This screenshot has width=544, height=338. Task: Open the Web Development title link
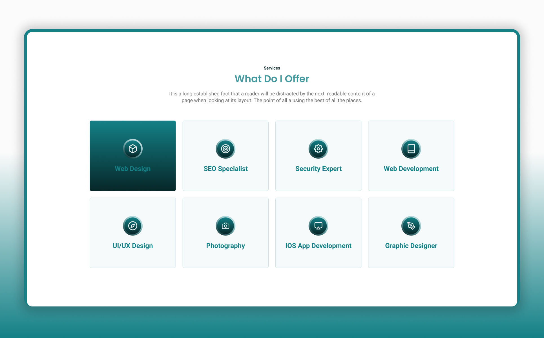click(411, 169)
